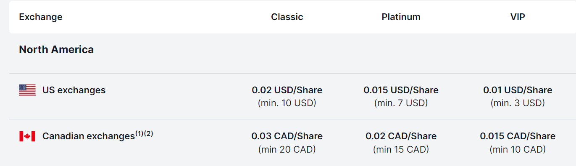Click the min. 3 USD note
This screenshot has height=166, width=576.
[518, 103]
